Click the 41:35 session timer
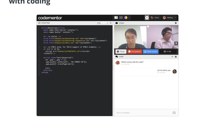This screenshot has width=215, height=119. pyautogui.click(x=167, y=51)
